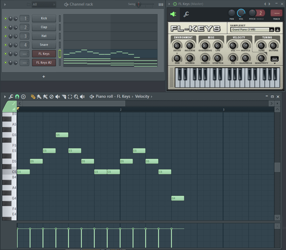
Task: Open the graph editor bars icon in Channel rack
Action: pyautogui.click(x=161, y=4)
